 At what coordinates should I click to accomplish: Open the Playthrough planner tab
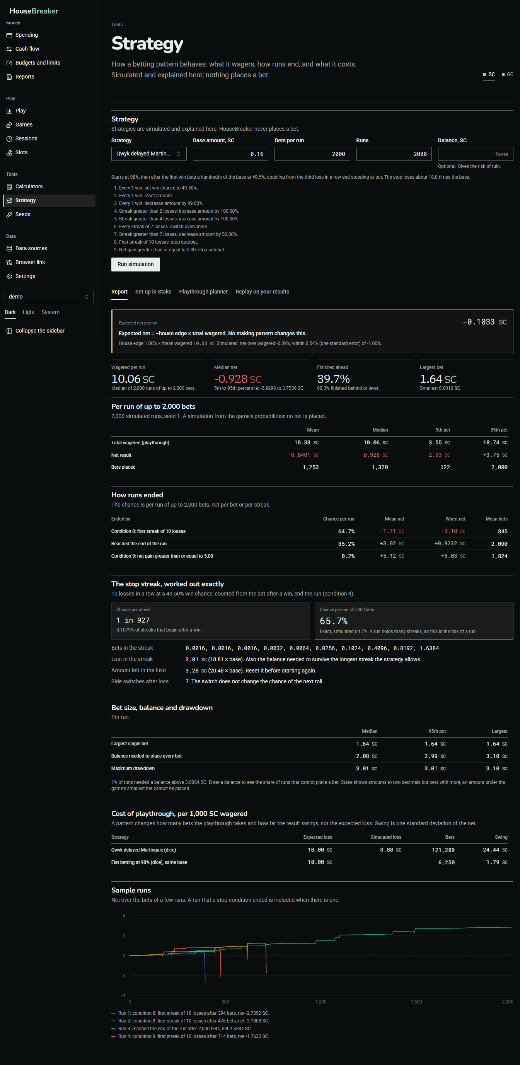click(x=203, y=292)
